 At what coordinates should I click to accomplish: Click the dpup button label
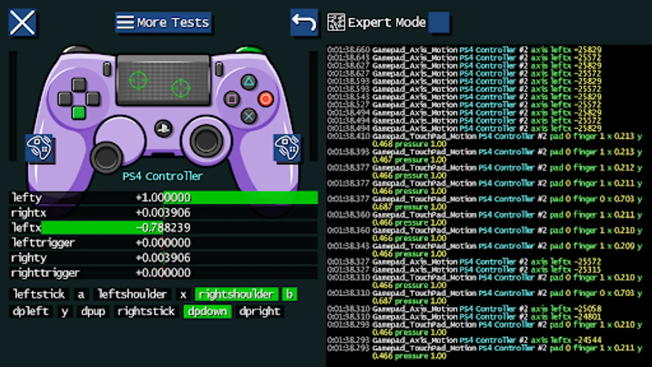click(93, 312)
